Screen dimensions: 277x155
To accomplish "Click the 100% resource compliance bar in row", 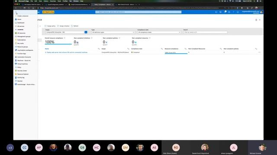I will (x=176, y=53).
